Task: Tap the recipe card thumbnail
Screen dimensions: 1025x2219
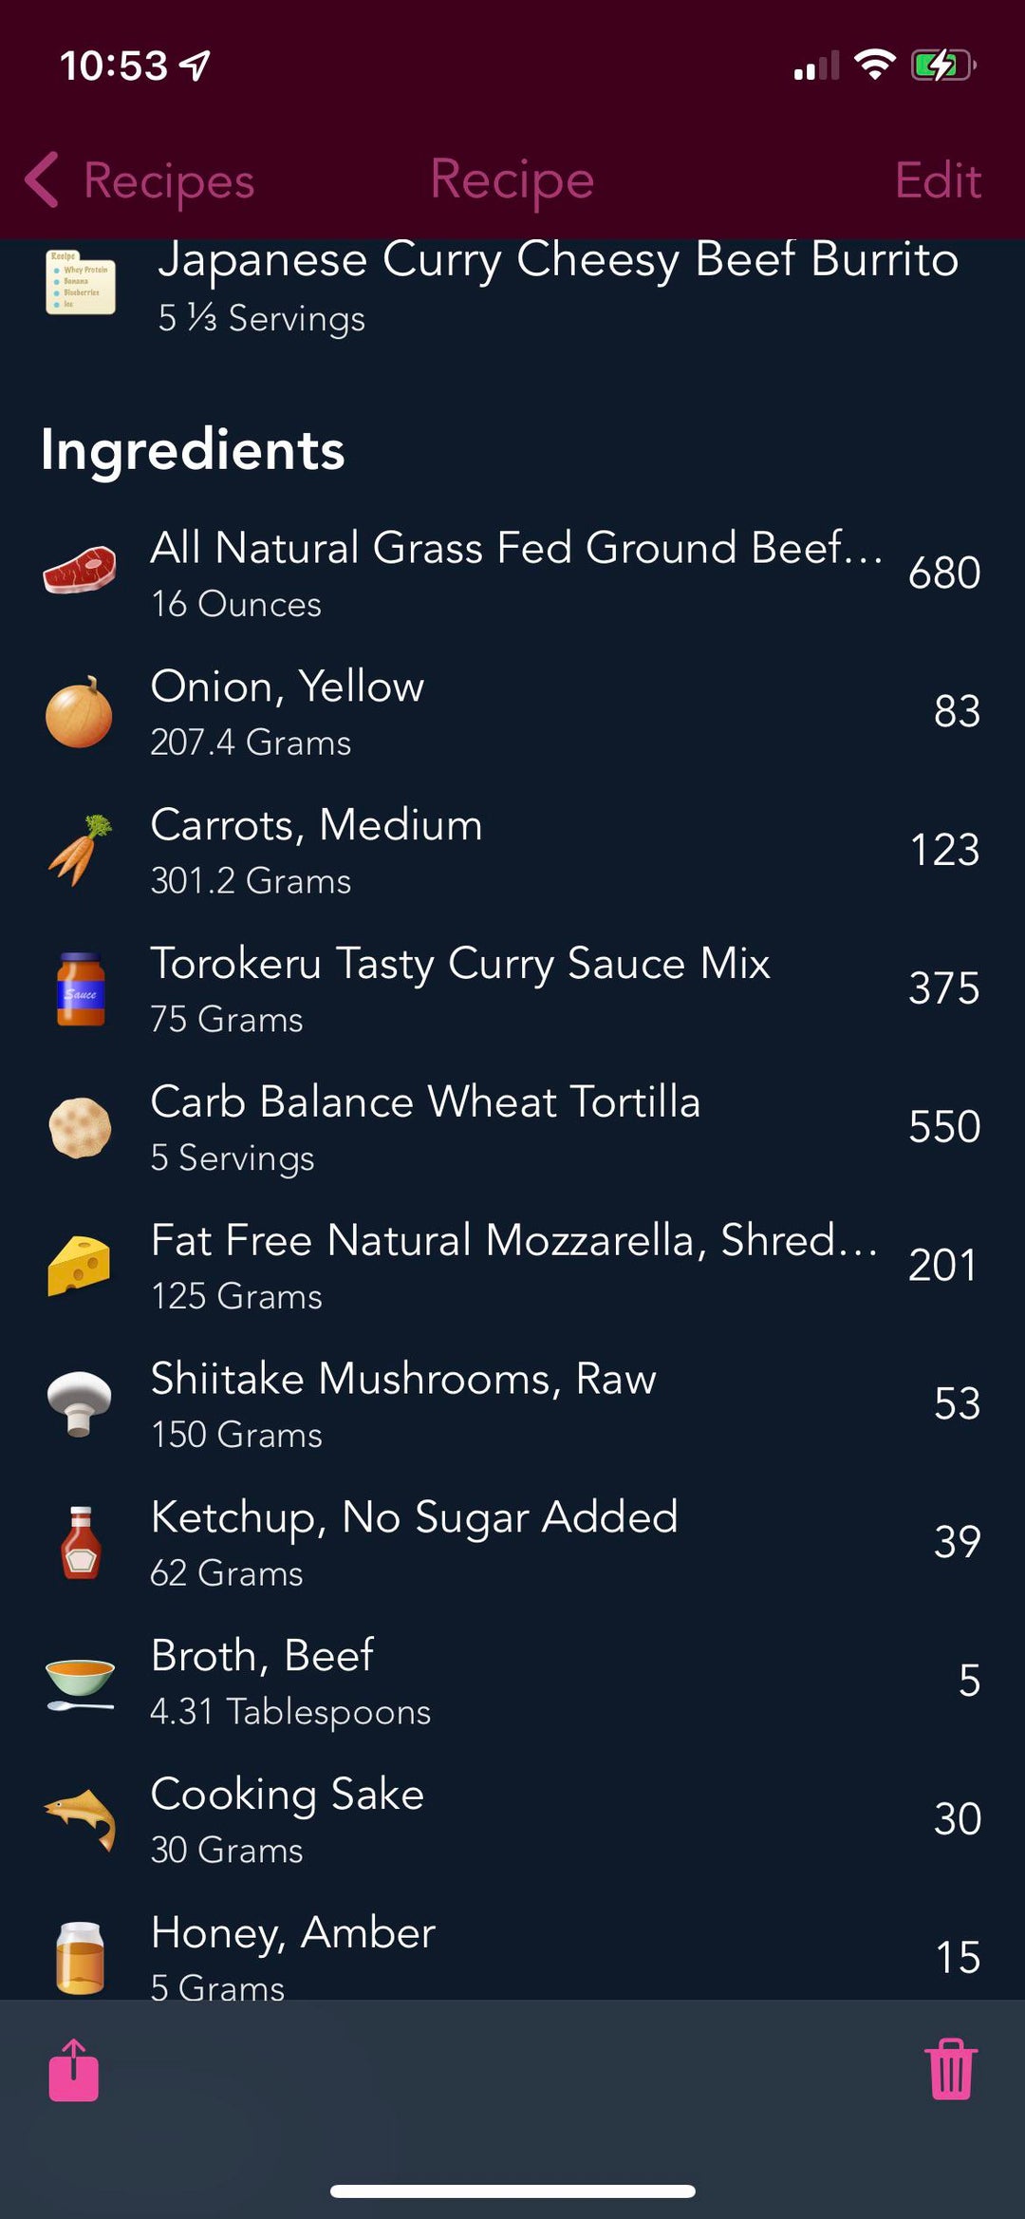Action: [80, 282]
